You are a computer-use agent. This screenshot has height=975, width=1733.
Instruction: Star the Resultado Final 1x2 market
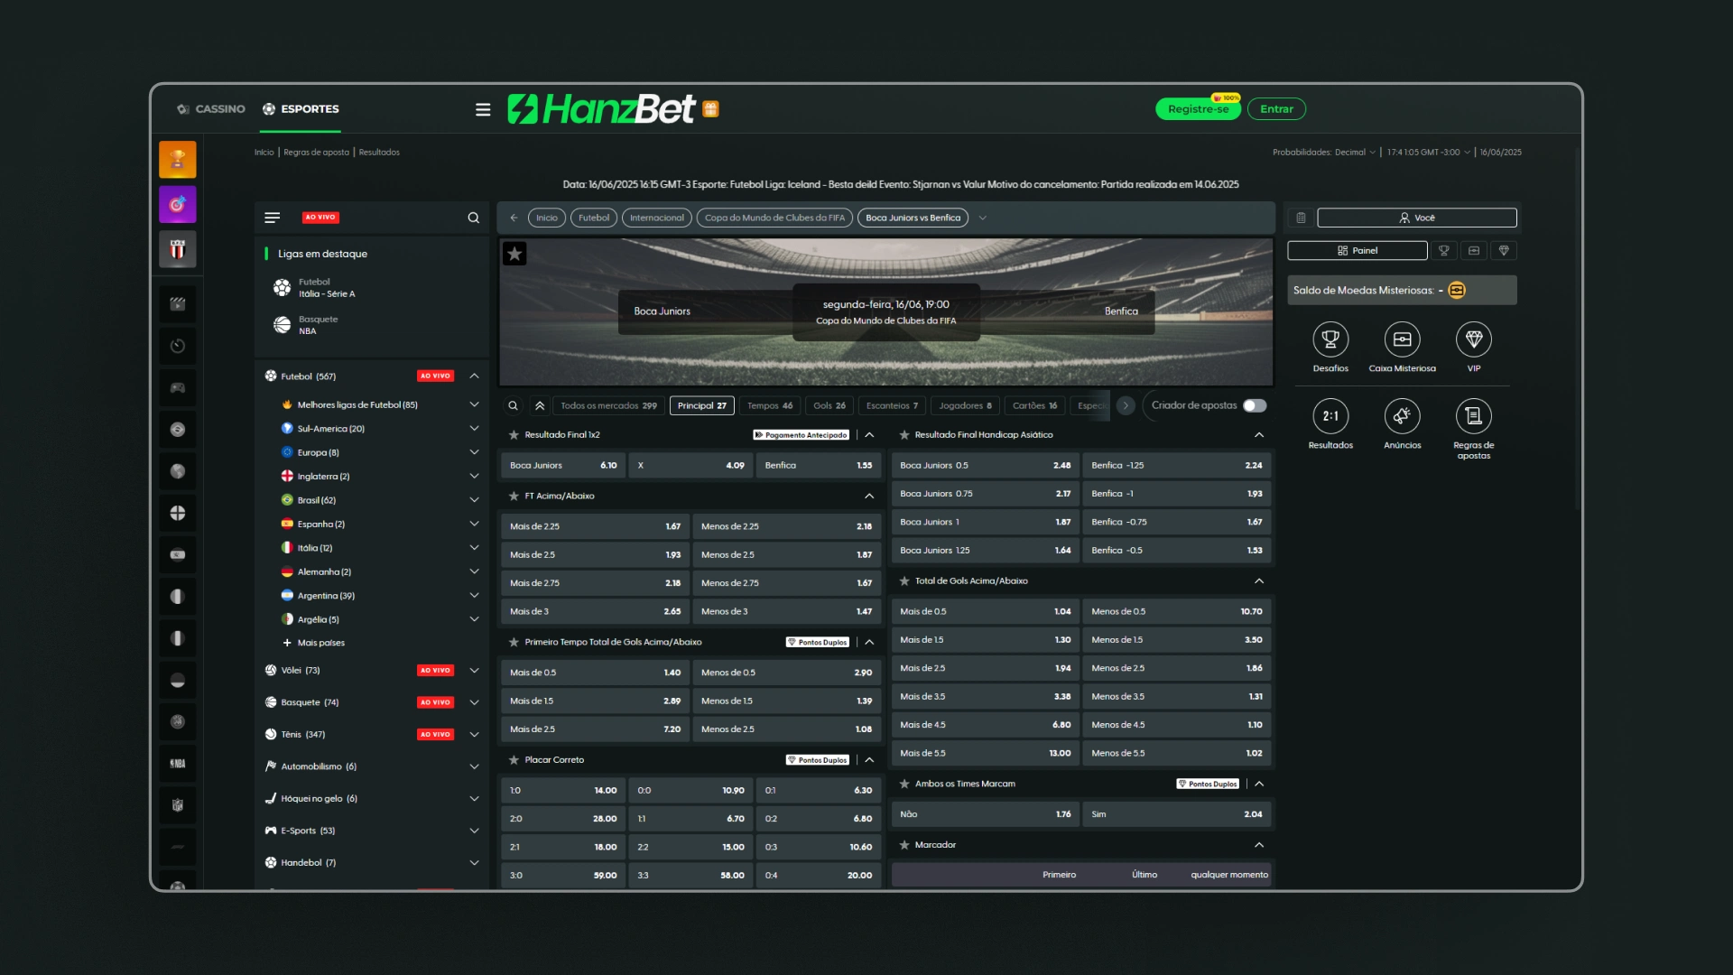tap(514, 435)
